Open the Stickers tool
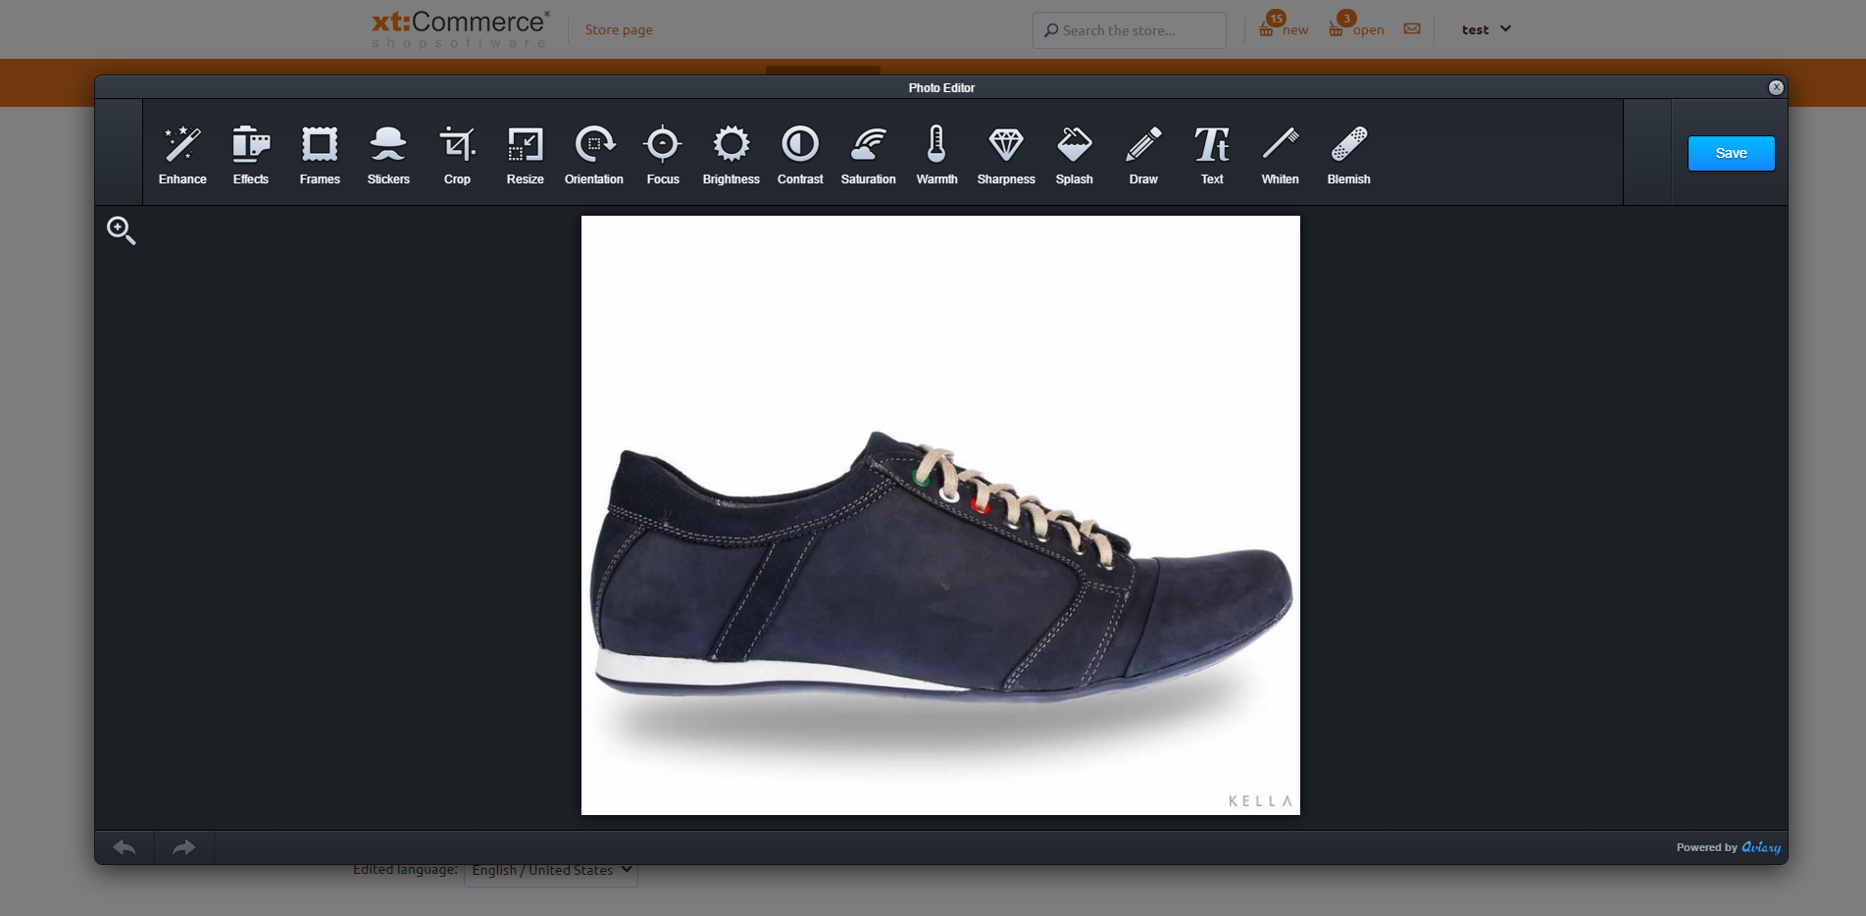The width and height of the screenshot is (1866, 916). point(388,155)
